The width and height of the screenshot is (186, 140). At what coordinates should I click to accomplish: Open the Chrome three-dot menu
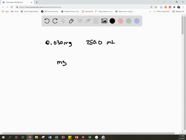coord(183,7)
